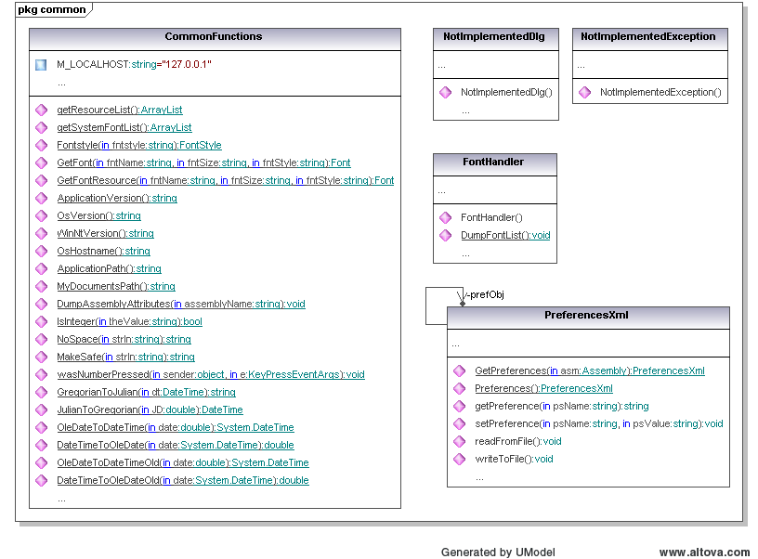Image resolution: width=758 pixels, height=559 pixels.
Task: Click the pkg common package tab label
Action: (x=52, y=9)
